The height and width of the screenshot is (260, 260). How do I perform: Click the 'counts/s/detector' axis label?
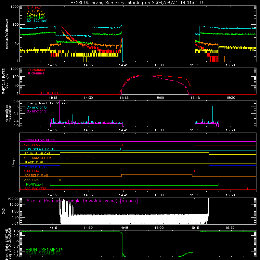[7, 34]
